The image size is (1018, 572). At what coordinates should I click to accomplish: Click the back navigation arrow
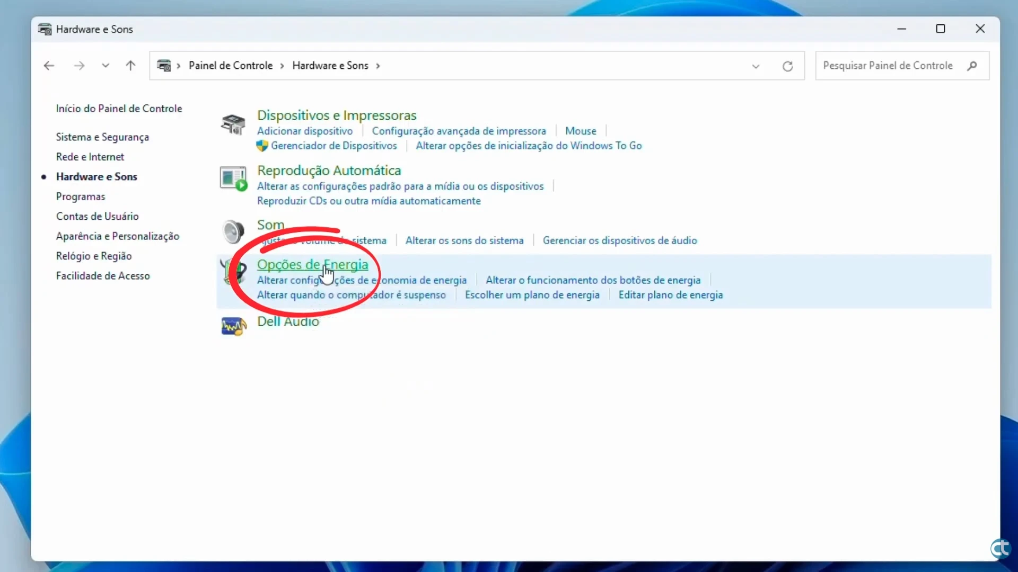(x=48, y=65)
